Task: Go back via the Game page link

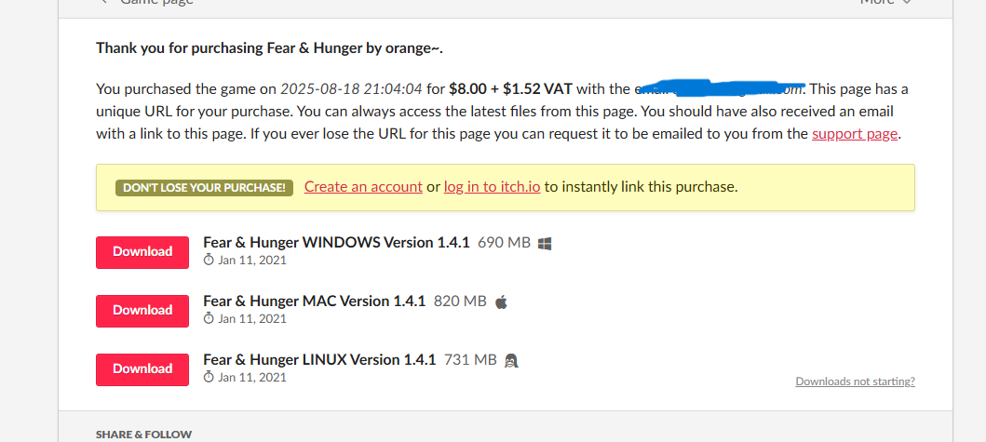Action: point(146,2)
